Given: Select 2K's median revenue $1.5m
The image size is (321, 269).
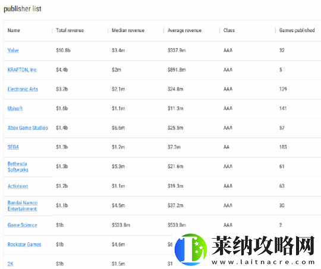Looking at the screenshot, I should pyautogui.click(x=118, y=264).
